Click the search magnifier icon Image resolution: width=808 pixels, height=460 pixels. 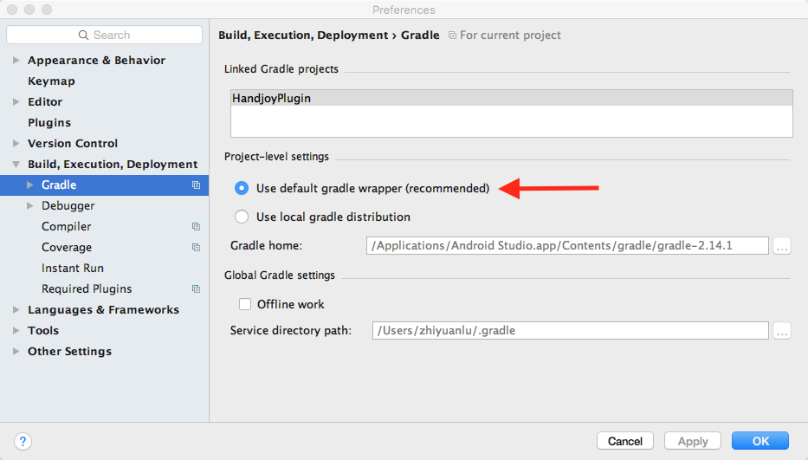(84, 36)
